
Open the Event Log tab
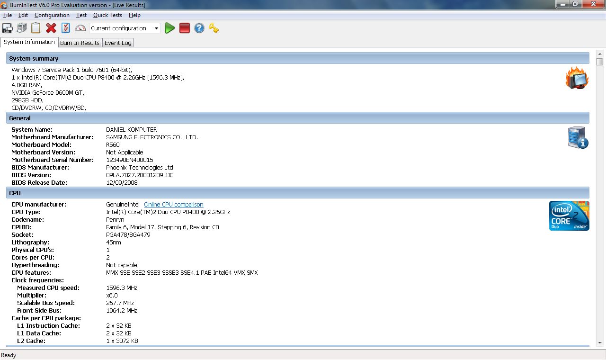click(117, 43)
